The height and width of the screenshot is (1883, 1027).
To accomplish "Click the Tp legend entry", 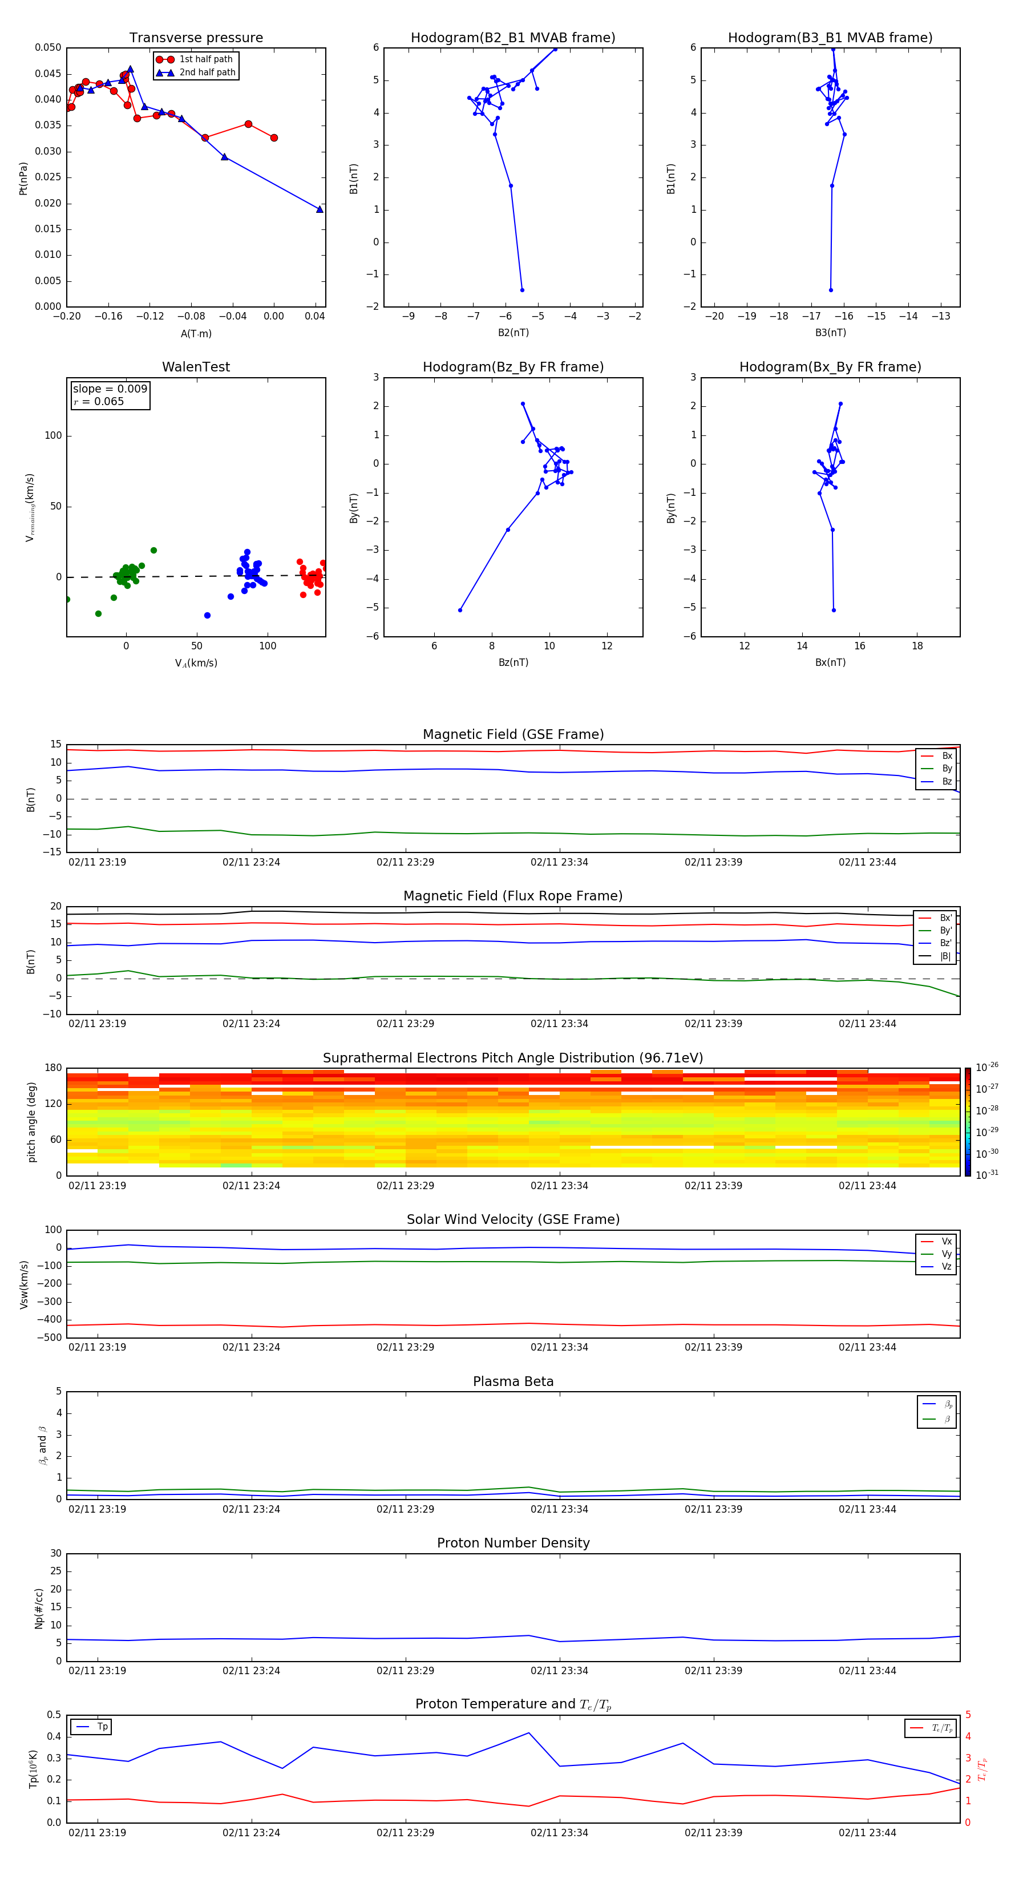I will click(x=91, y=1727).
